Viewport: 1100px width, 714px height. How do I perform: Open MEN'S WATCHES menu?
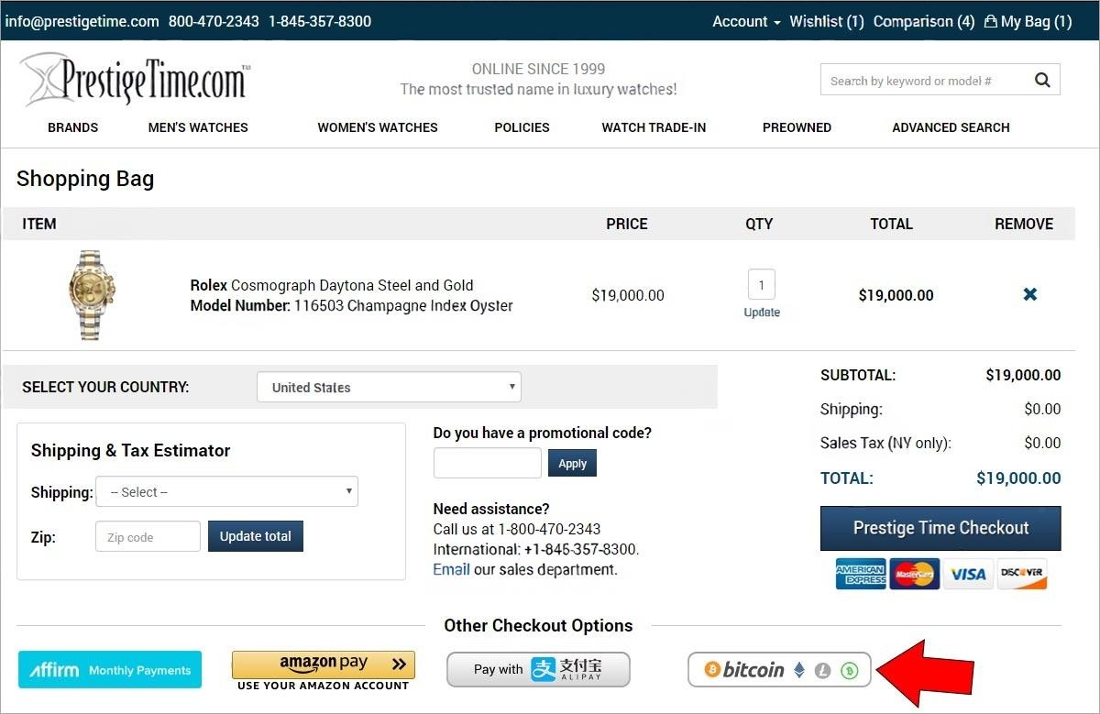click(198, 127)
